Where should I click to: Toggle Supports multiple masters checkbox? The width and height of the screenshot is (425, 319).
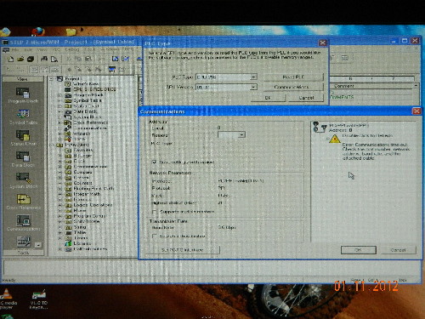click(x=155, y=212)
